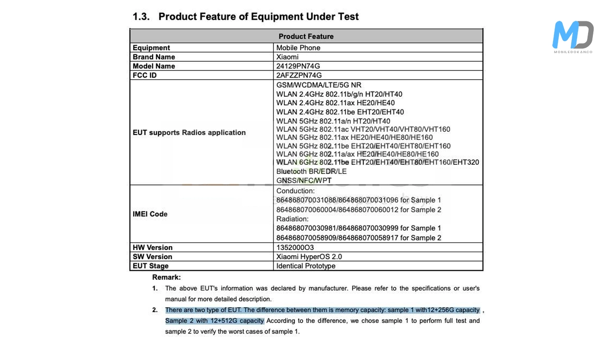Click the IMEI Code row label
The image size is (614, 345).
pyautogui.click(x=150, y=214)
